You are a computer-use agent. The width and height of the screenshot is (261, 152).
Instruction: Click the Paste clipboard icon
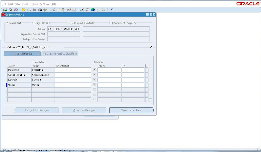pos(64,10)
